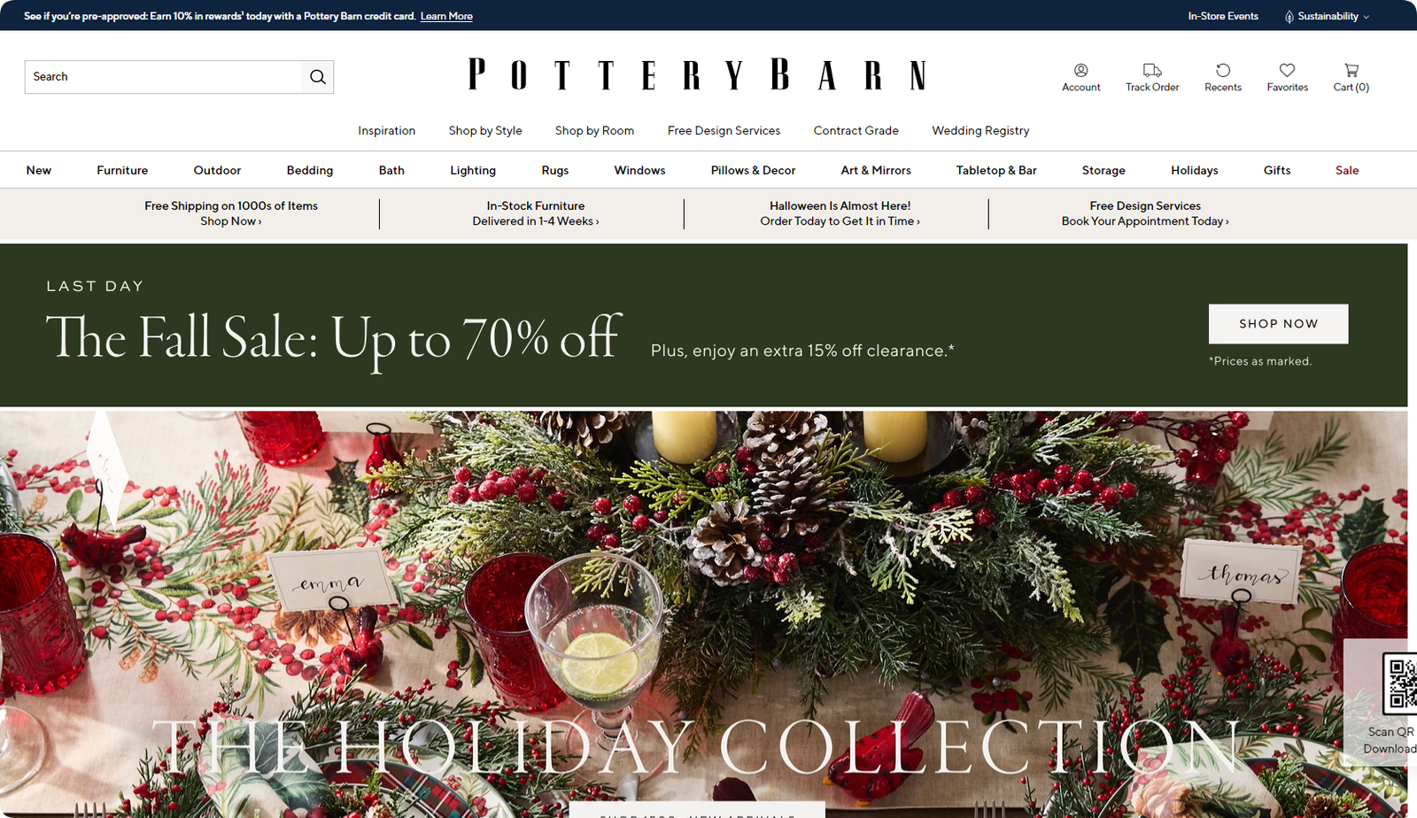
Task: View Favorites heart icon
Action: point(1288,70)
